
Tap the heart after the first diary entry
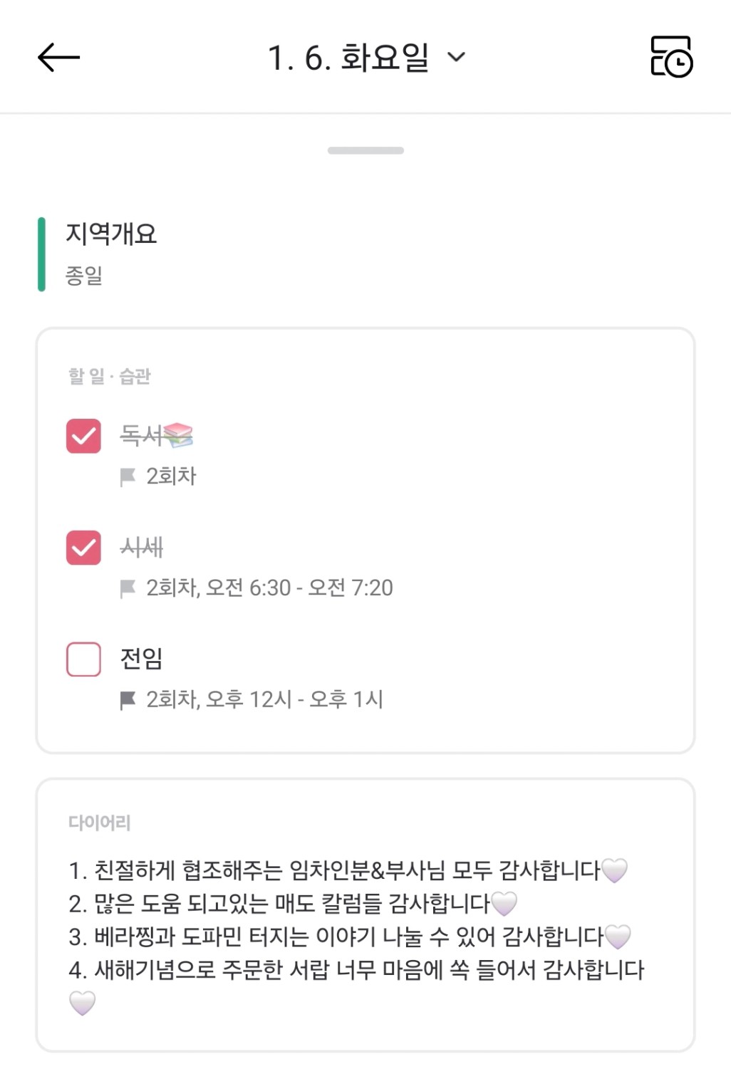pyautogui.click(x=614, y=870)
